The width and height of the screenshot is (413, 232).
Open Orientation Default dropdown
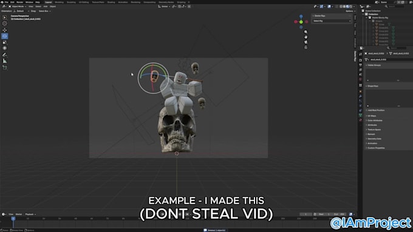coord(21,11)
